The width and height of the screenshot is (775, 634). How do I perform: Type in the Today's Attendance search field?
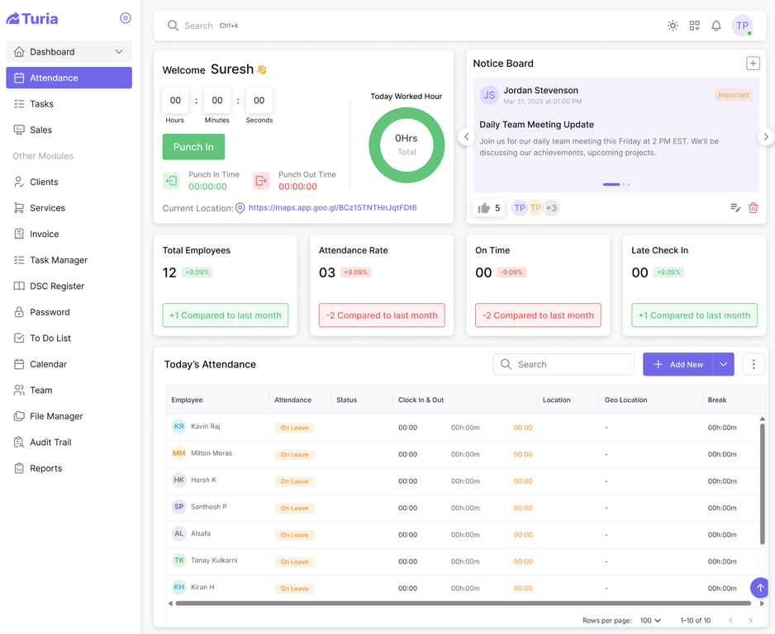click(563, 364)
